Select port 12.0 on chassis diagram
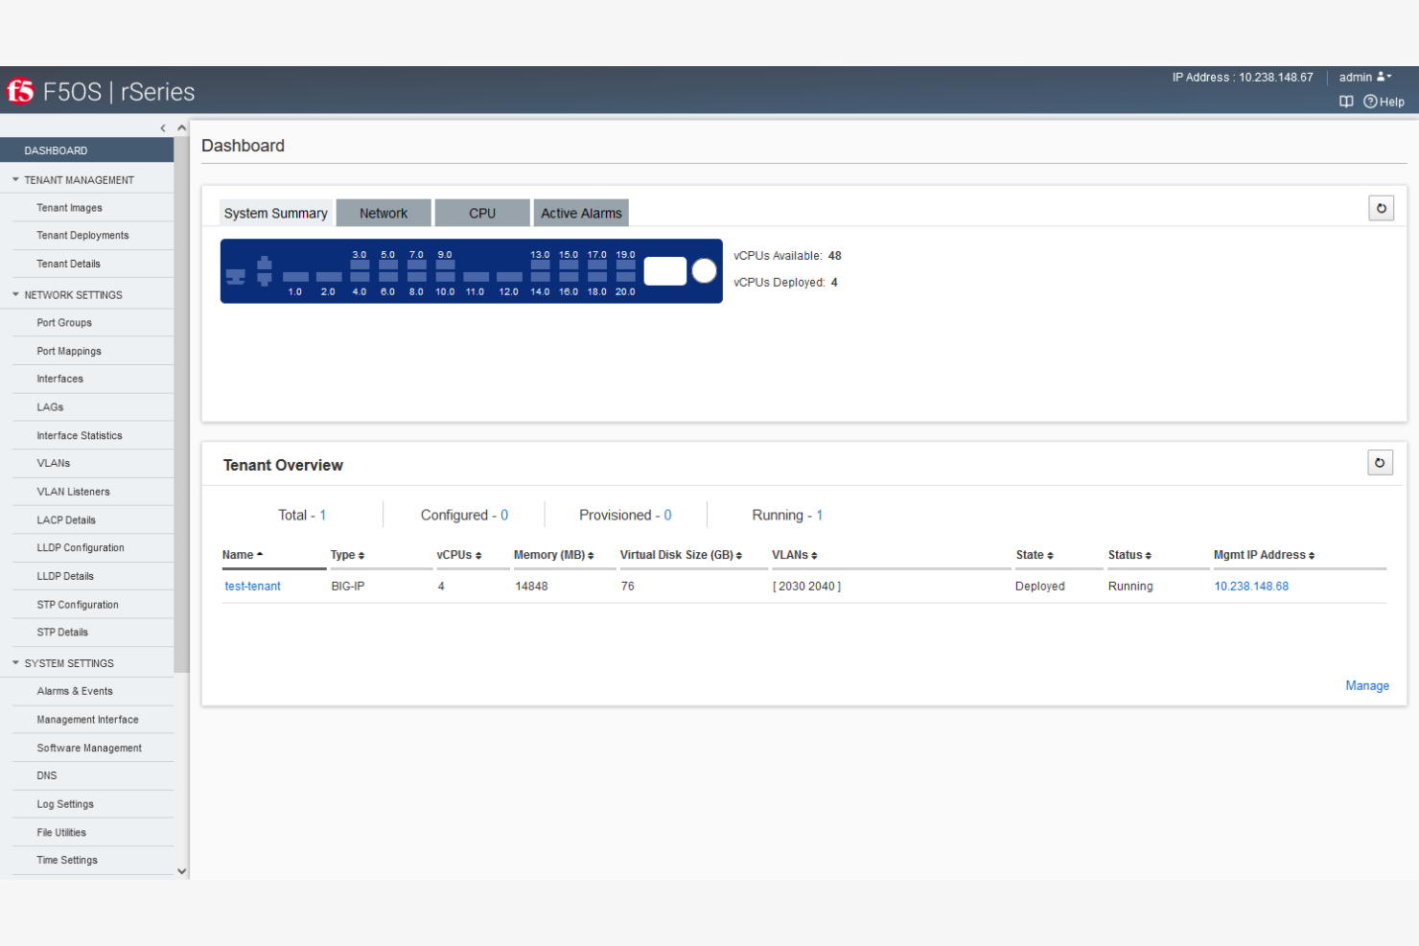 tap(509, 277)
